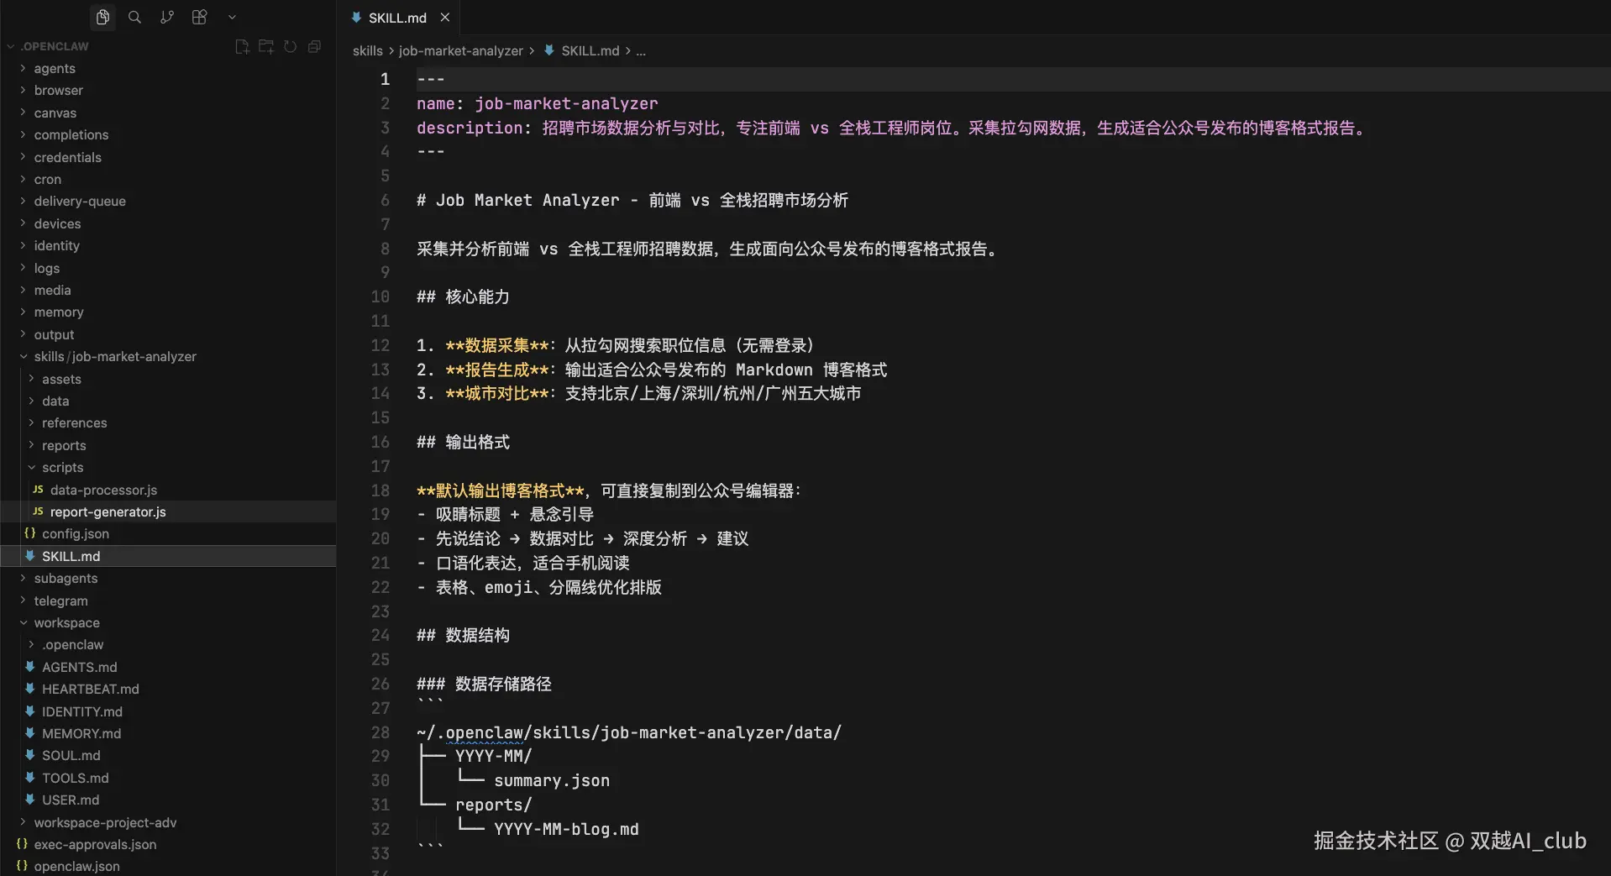This screenshot has height=876, width=1611.
Task: Click the 'YYYY-MM-blog.md' text in editor
Action: (x=566, y=829)
